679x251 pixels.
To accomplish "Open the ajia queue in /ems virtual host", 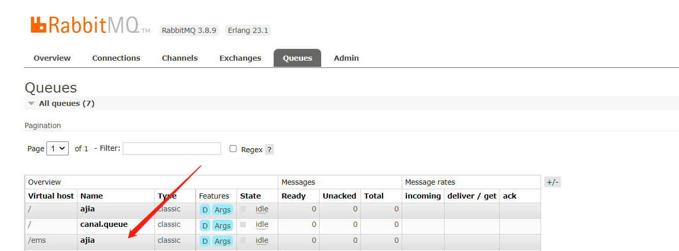I will click(x=87, y=240).
